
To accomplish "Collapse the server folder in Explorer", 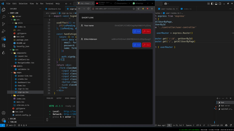I will click(10, 16).
